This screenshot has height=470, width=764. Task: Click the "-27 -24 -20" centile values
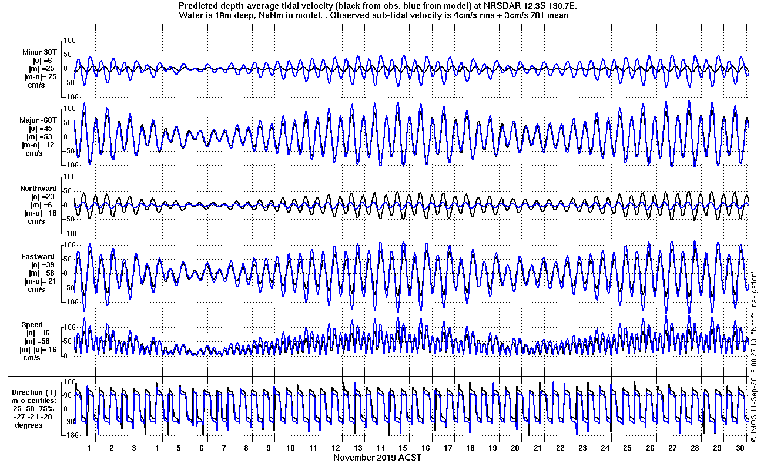[x=33, y=417]
